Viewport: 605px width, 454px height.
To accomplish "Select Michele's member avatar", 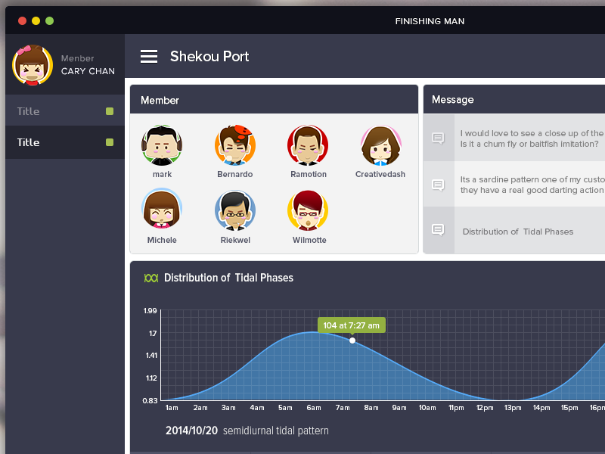I will tap(162, 210).
